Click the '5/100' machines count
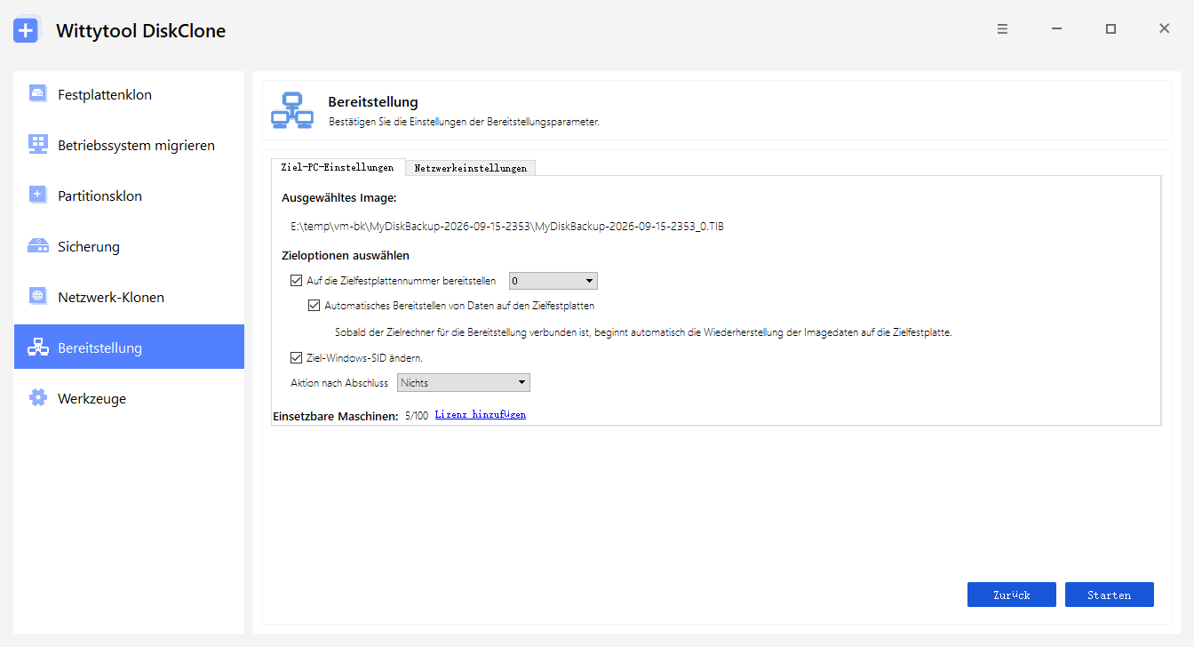Image resolution: width=1194 pixels, height=647 pixels. [x=417, y=415]
